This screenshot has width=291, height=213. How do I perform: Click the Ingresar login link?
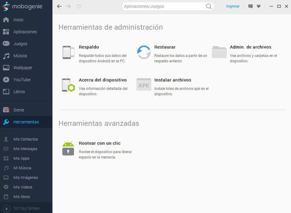tap(233, 6)
